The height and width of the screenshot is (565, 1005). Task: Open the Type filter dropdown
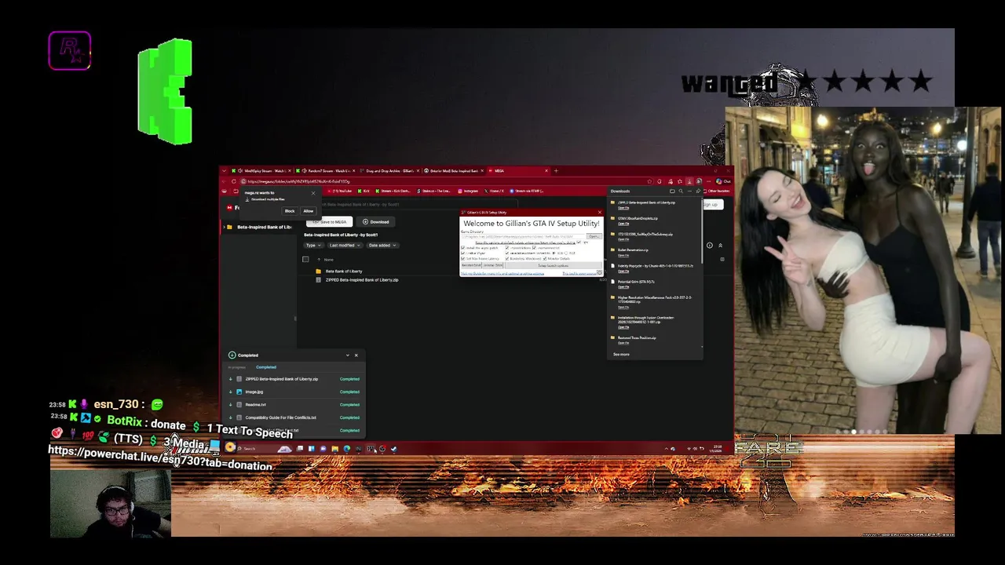tap(312, 245)
